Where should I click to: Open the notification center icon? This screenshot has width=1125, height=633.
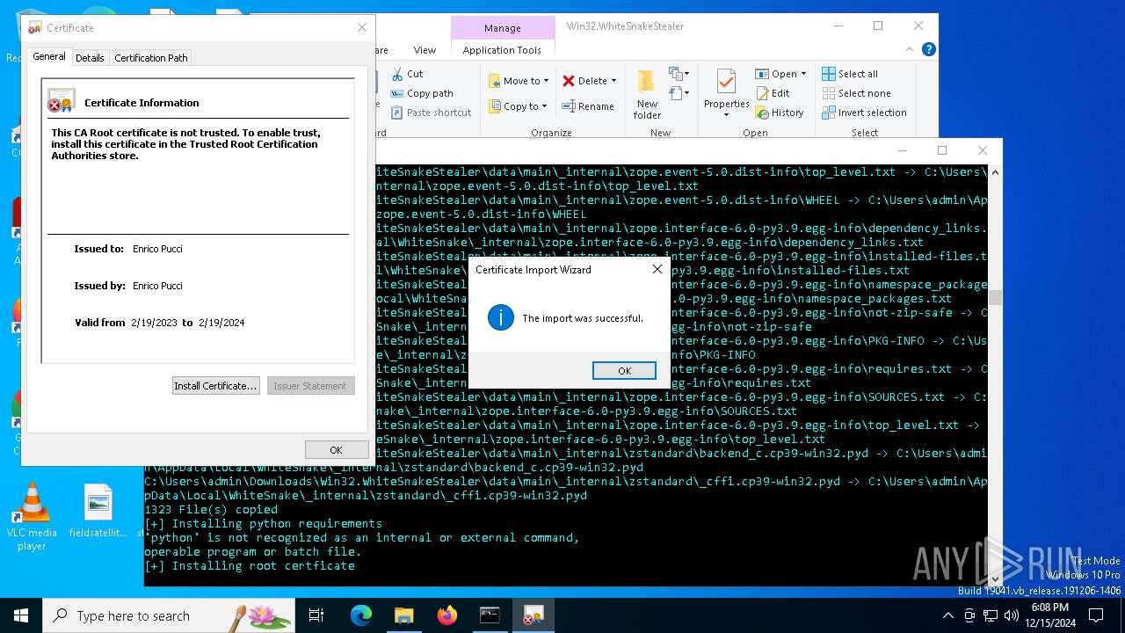click(x=1096, y=615)
